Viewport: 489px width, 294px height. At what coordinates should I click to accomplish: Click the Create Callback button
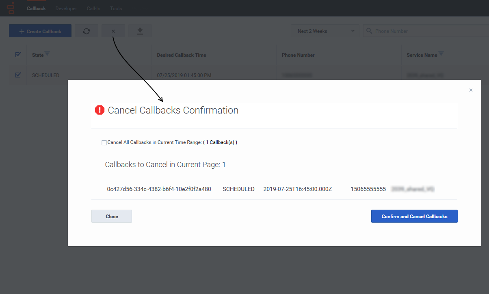click(40, 31)
